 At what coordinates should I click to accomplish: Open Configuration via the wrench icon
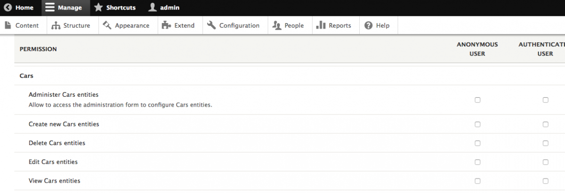point(211,25)
